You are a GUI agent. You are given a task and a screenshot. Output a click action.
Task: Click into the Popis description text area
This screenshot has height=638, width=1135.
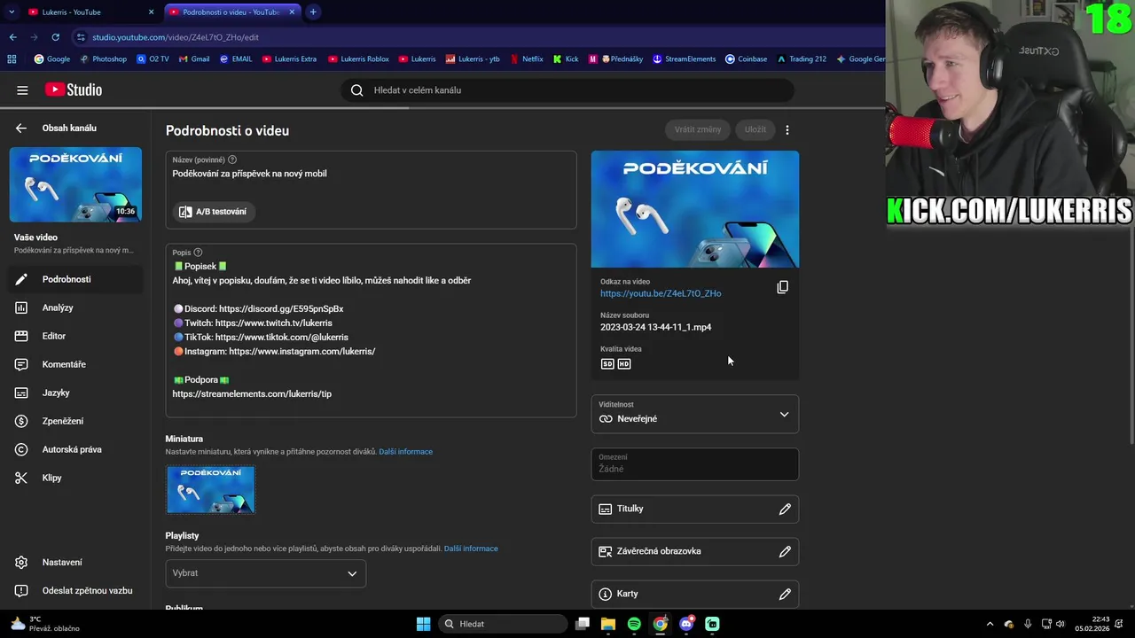coord(371,331)
